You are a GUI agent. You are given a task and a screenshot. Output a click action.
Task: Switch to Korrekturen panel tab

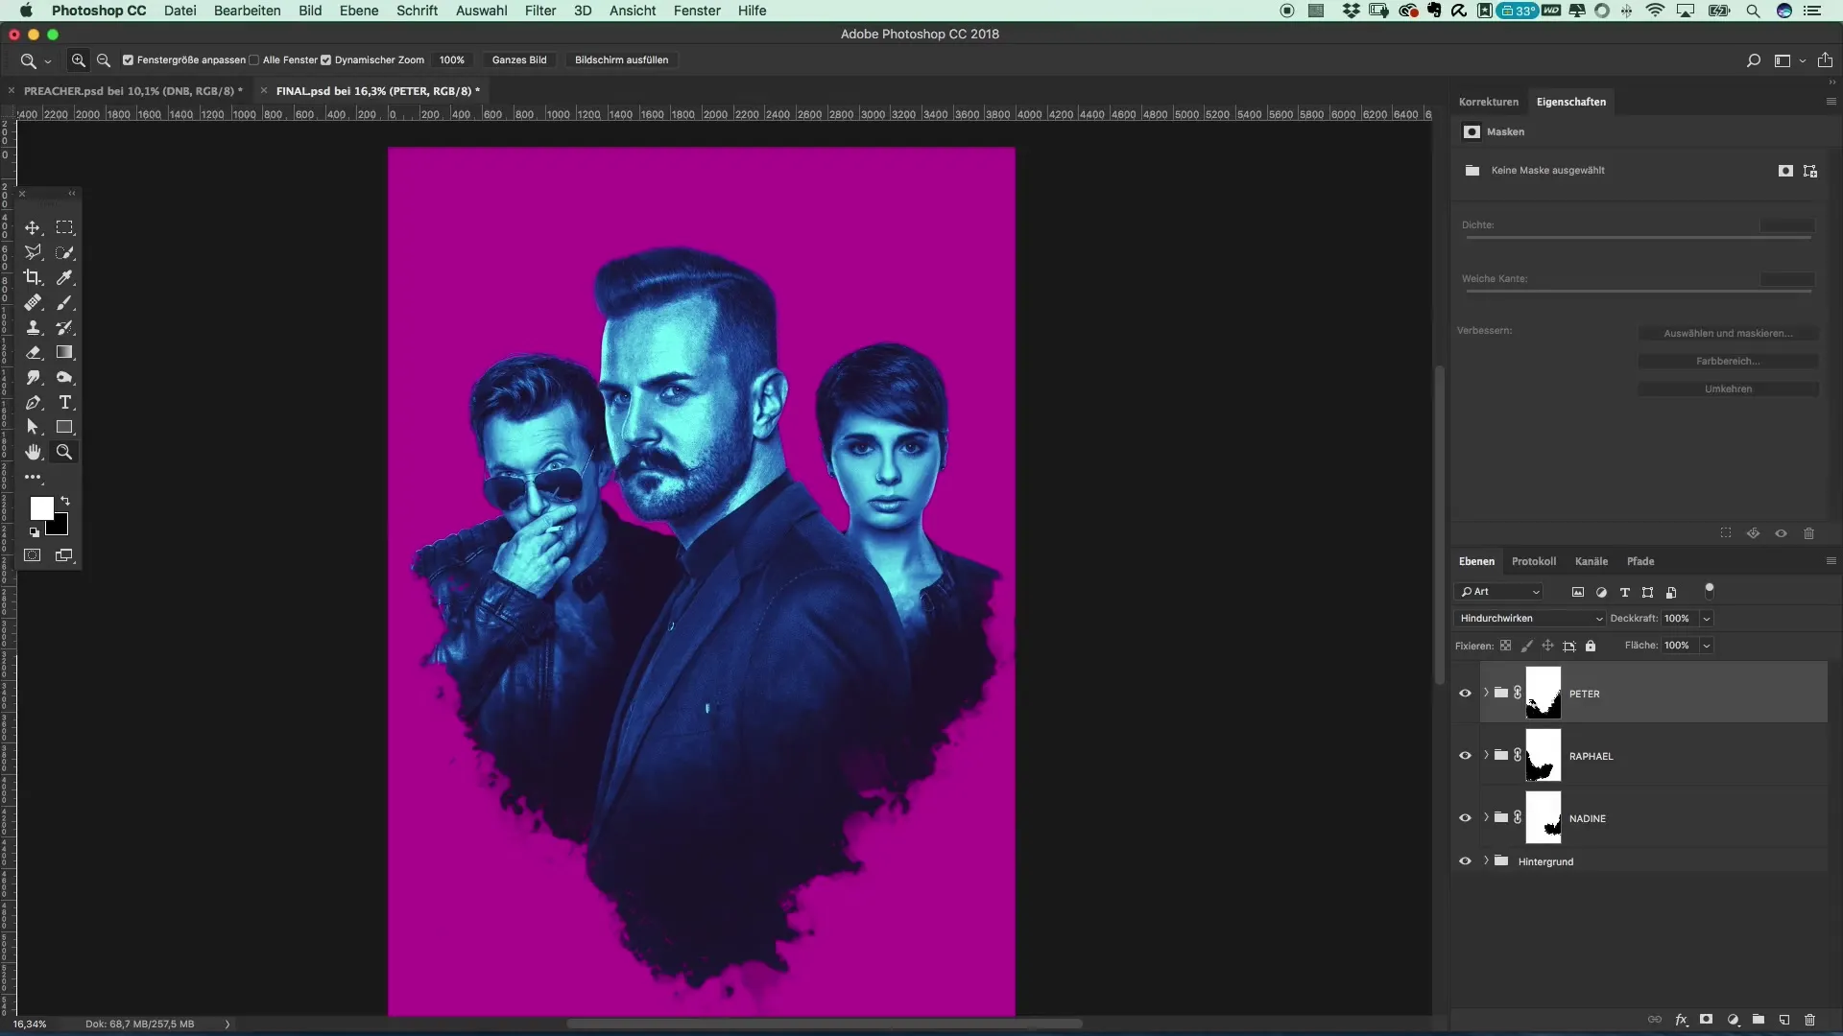click(1489, 102)
